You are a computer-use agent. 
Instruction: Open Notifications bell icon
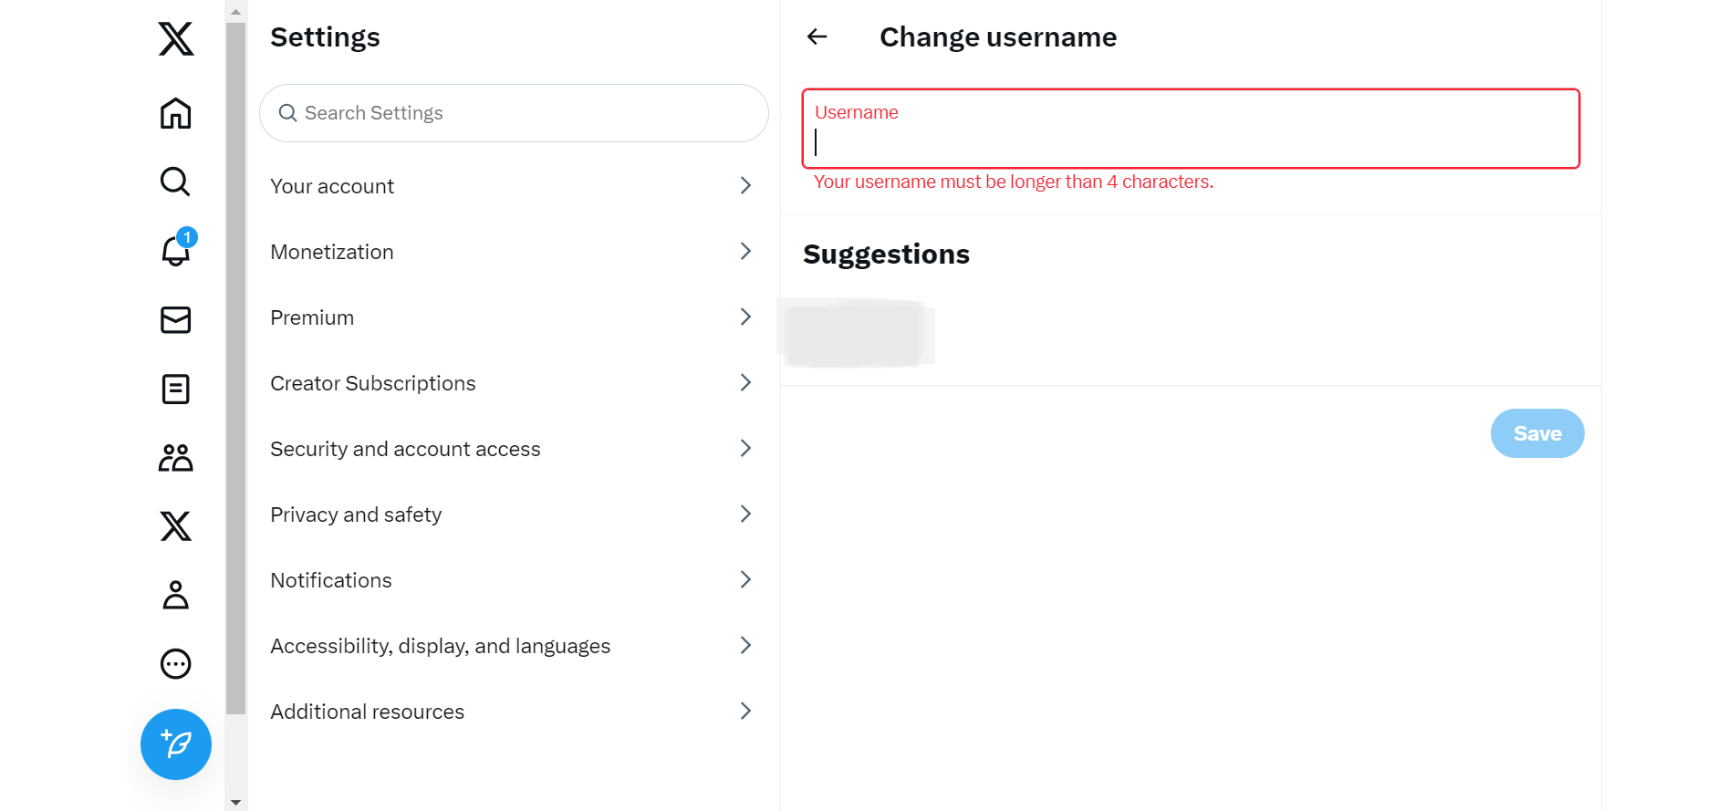[x=175, y=251]
